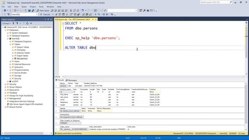This screenshot has width=249, height=140.
Task: Comment out selected lines icon
Action: (x=95, y=14)
